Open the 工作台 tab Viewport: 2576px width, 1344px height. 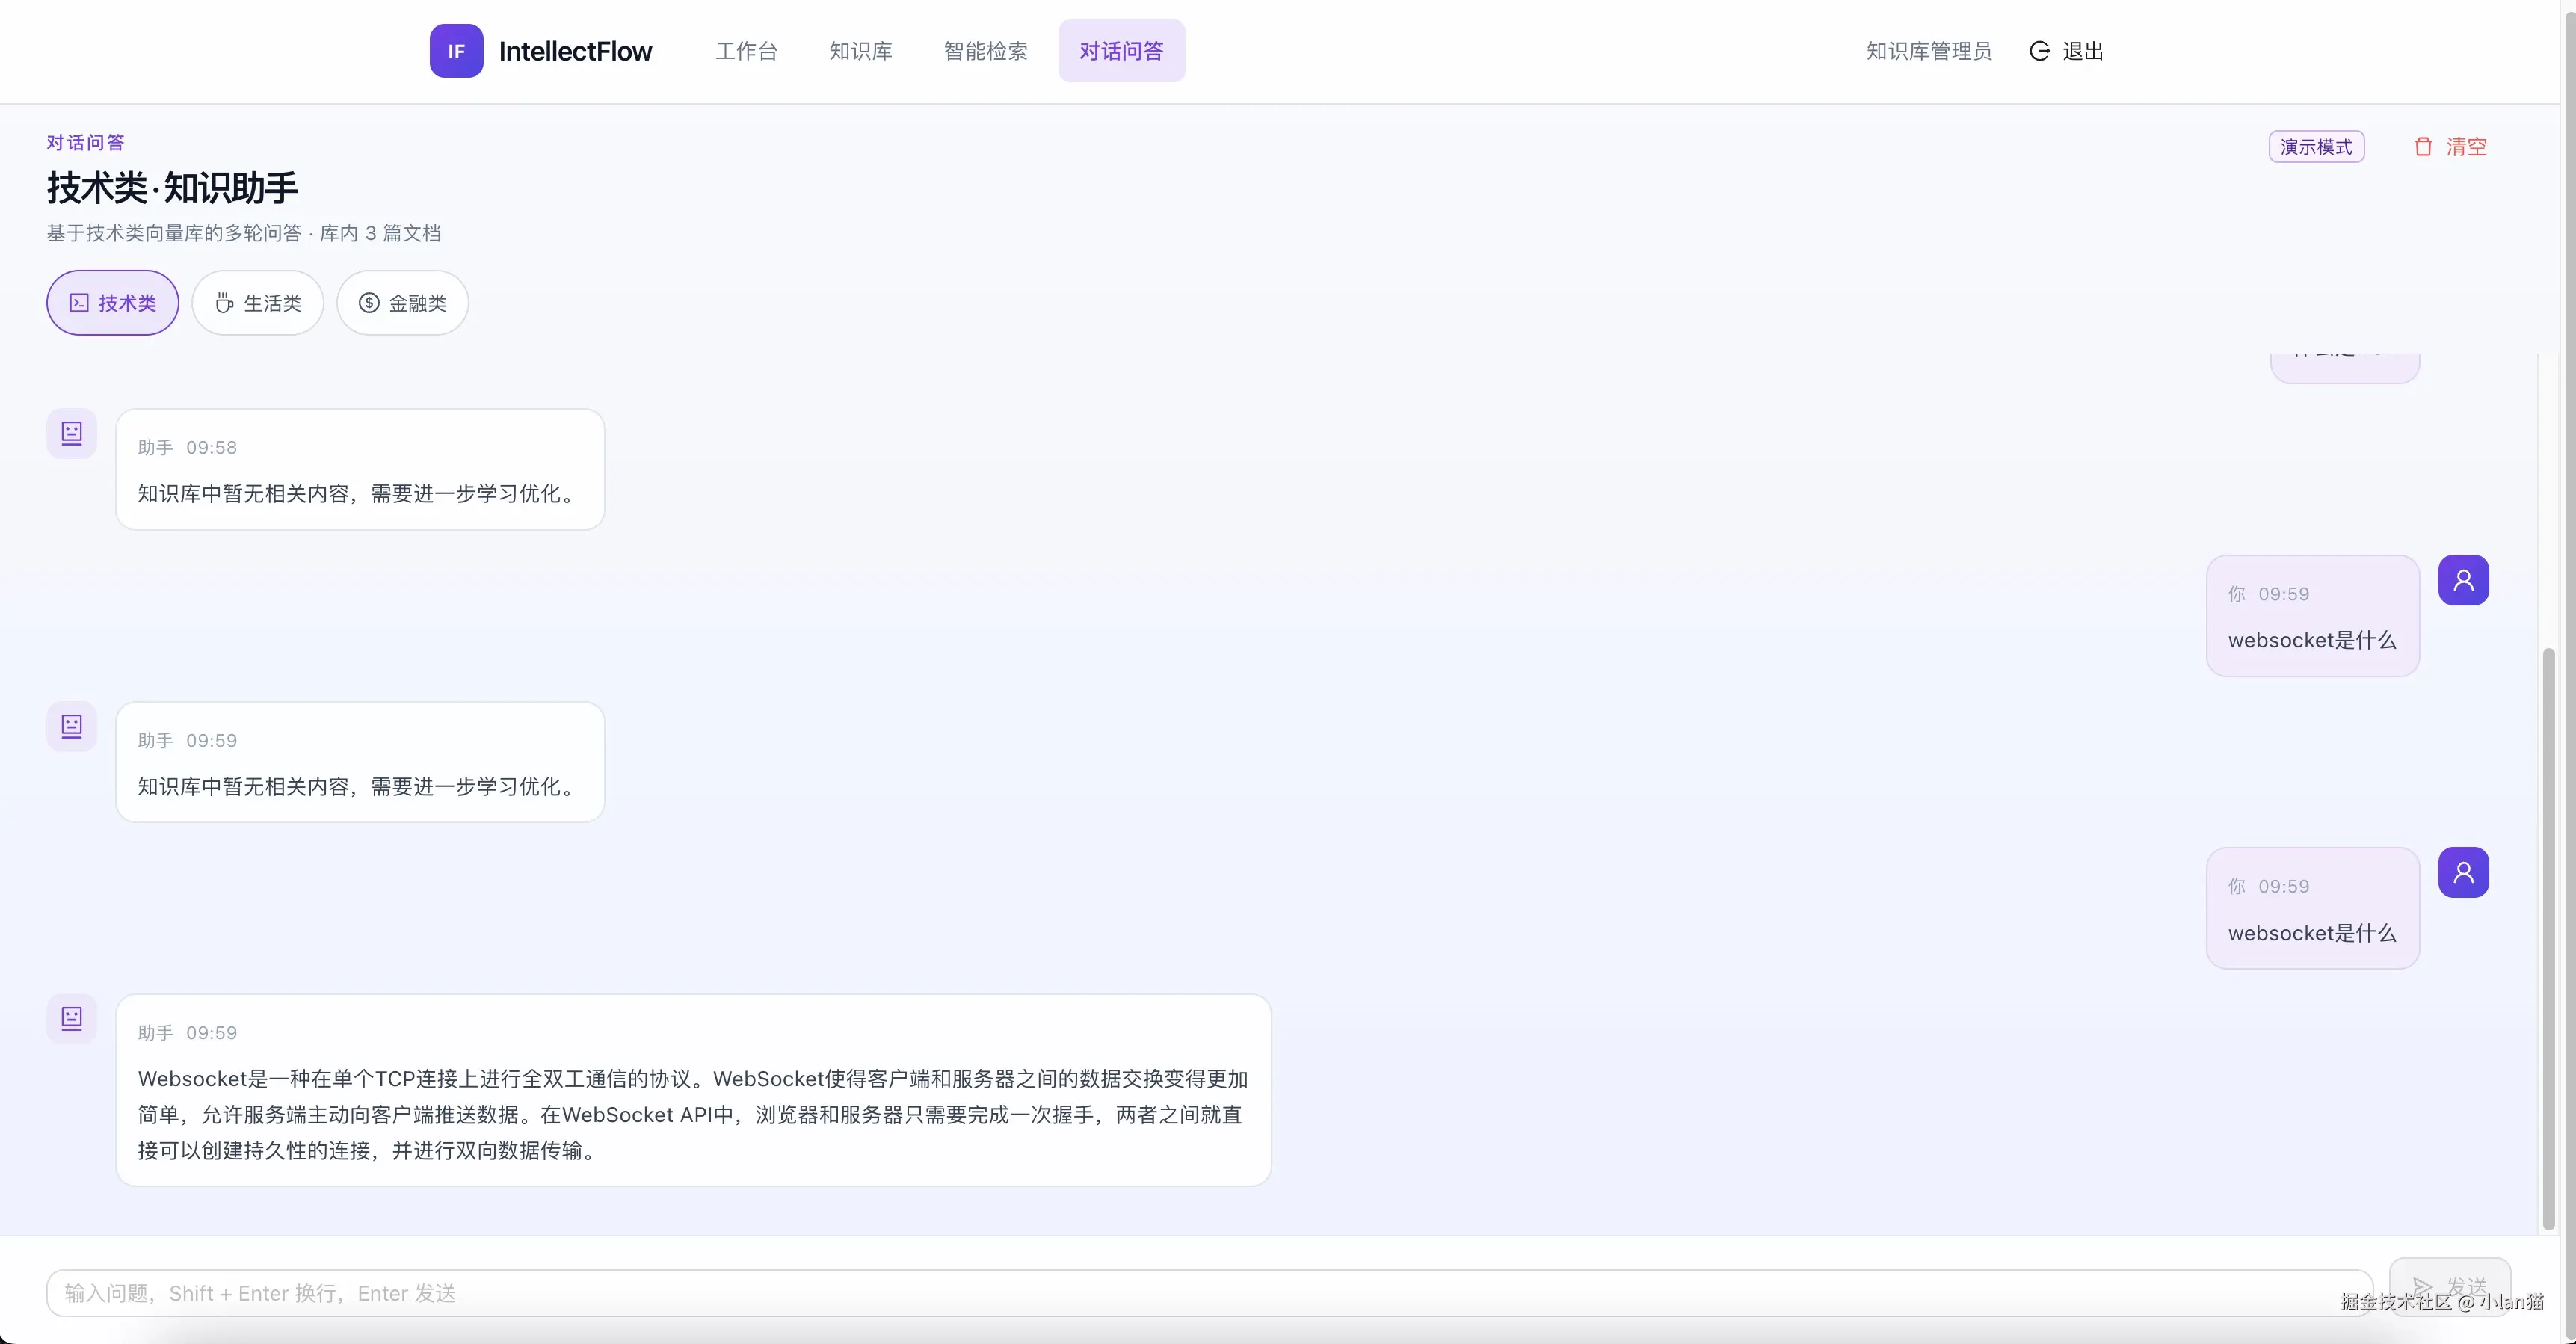pos(746,51)
